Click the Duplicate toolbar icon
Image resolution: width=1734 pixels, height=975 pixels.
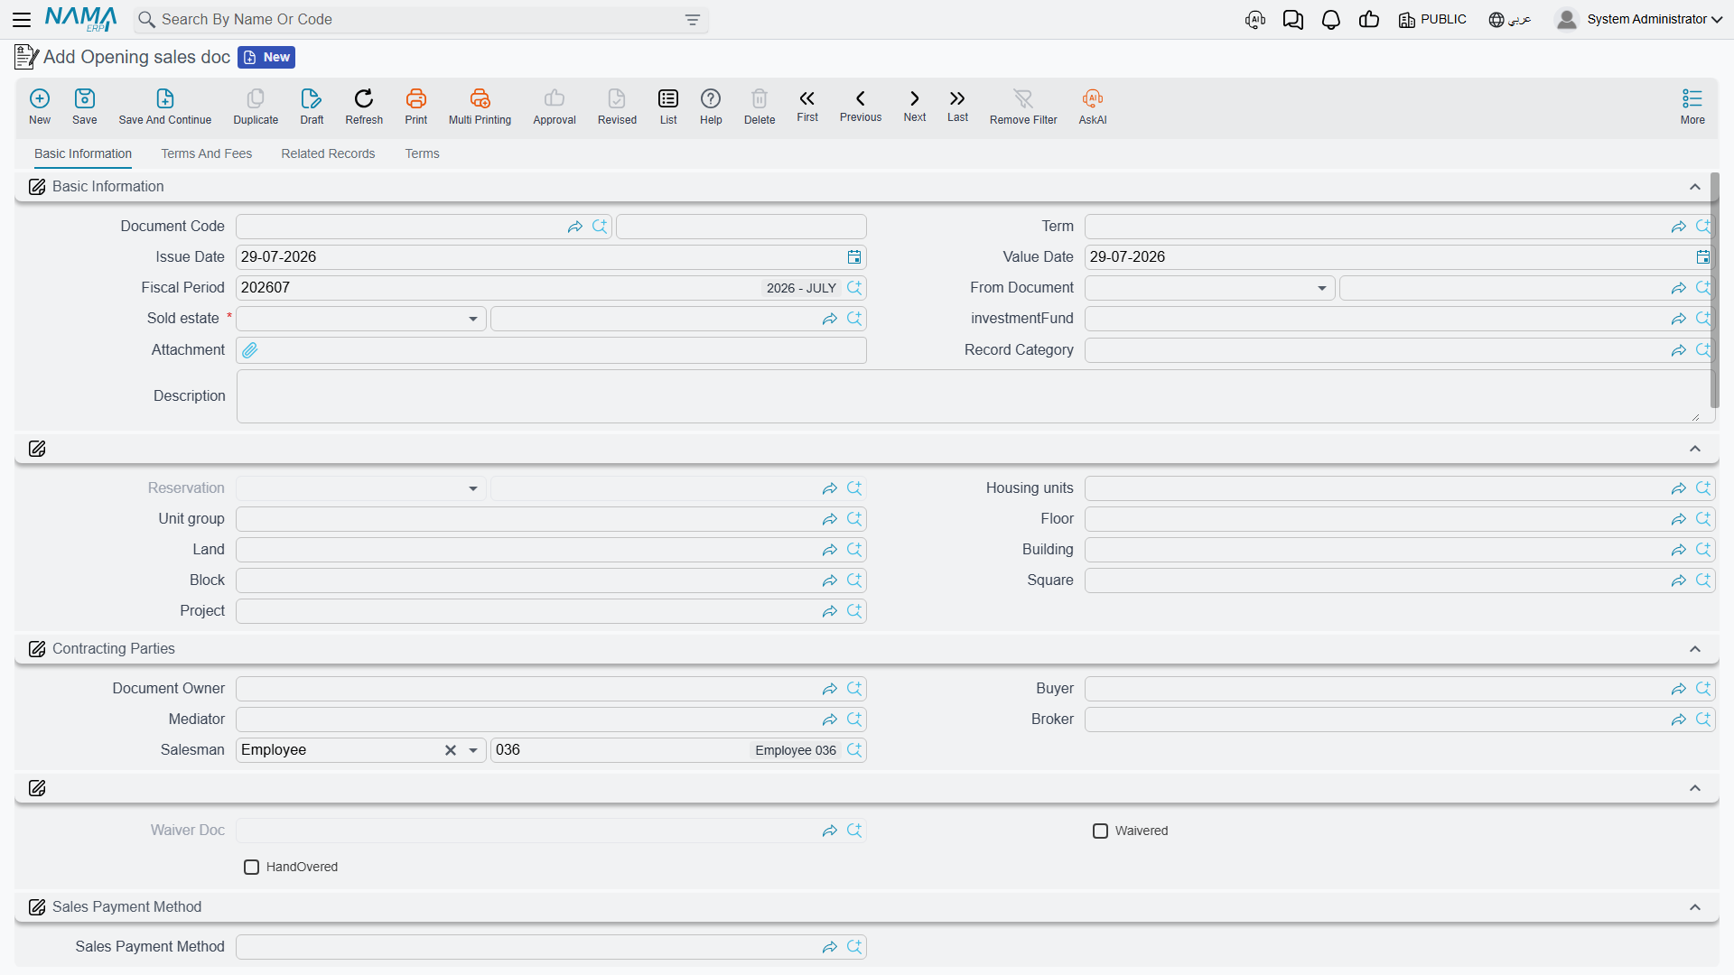(256, 107)
